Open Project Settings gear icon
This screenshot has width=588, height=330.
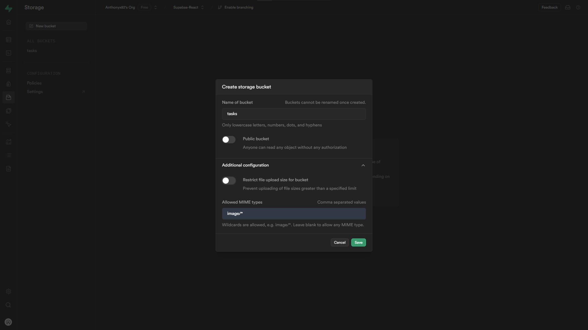click(9, 291)
